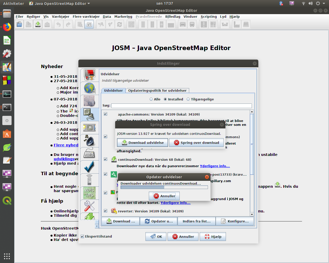Uncheck the continuosDownload plugin checkbox
The width and height of the screenshot is (329, 263).
(x=105, y=159)
